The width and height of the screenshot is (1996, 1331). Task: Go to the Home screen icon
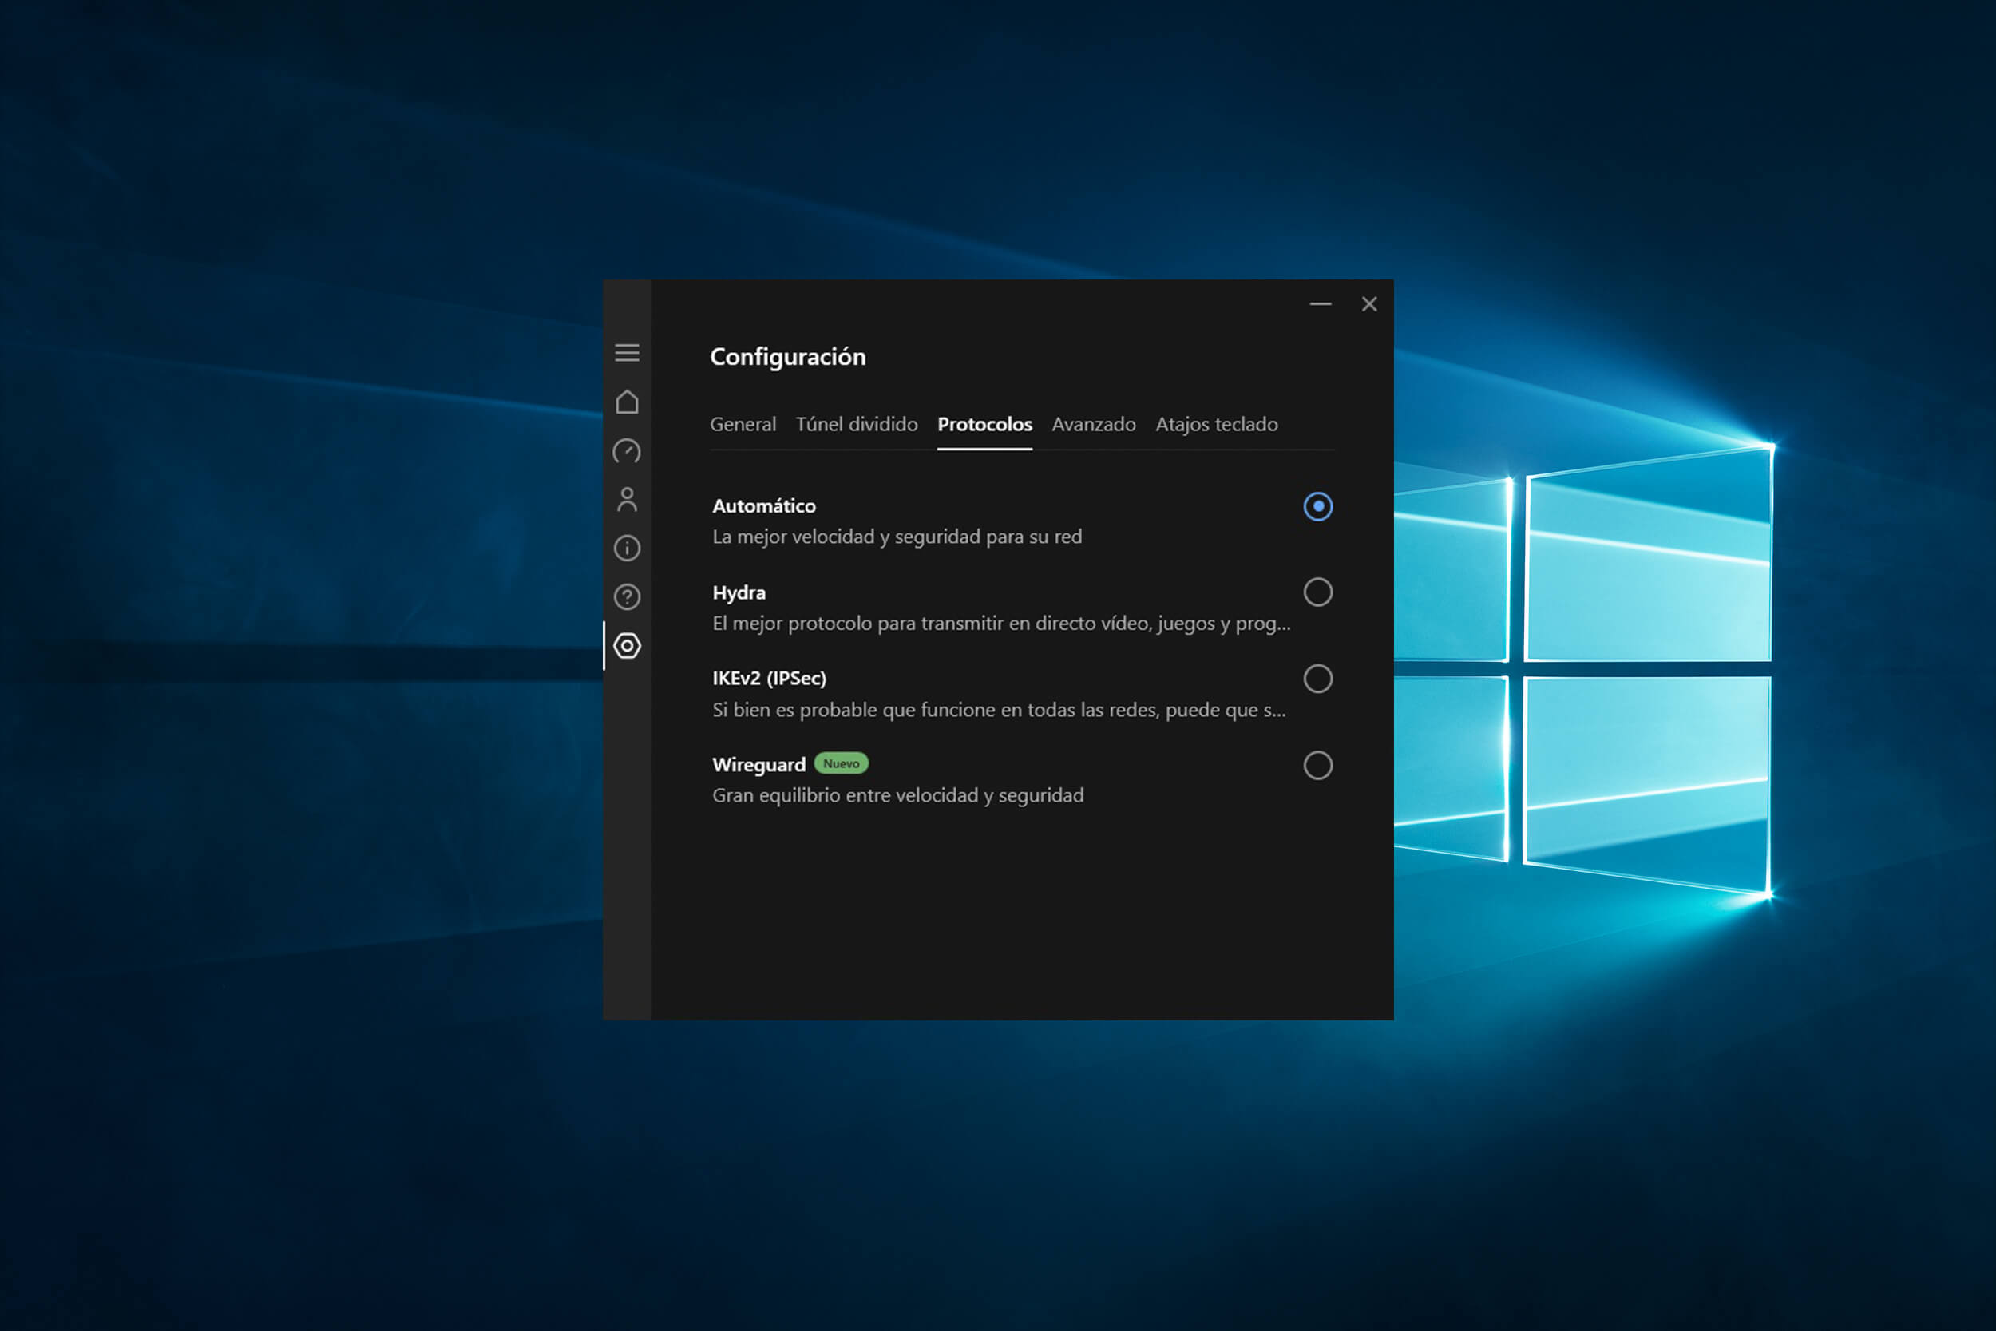(628, 402)
